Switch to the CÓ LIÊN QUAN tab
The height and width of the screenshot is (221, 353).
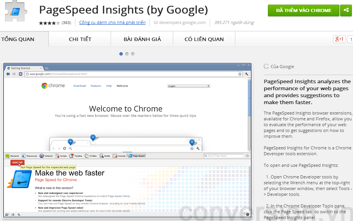[204, 39]
